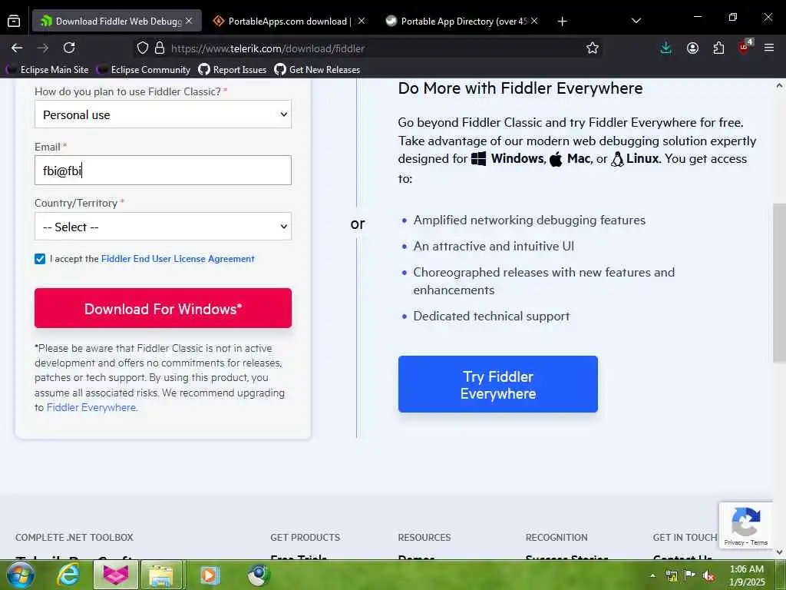Open Eclipse Main Site bookmark
This screenshot has width=786, height=590.
tap(48, 70)
